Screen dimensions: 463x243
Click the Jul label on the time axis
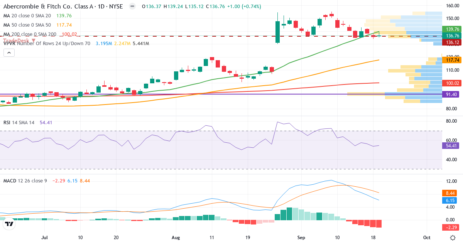pyautogui.click(x=45, y=237)
